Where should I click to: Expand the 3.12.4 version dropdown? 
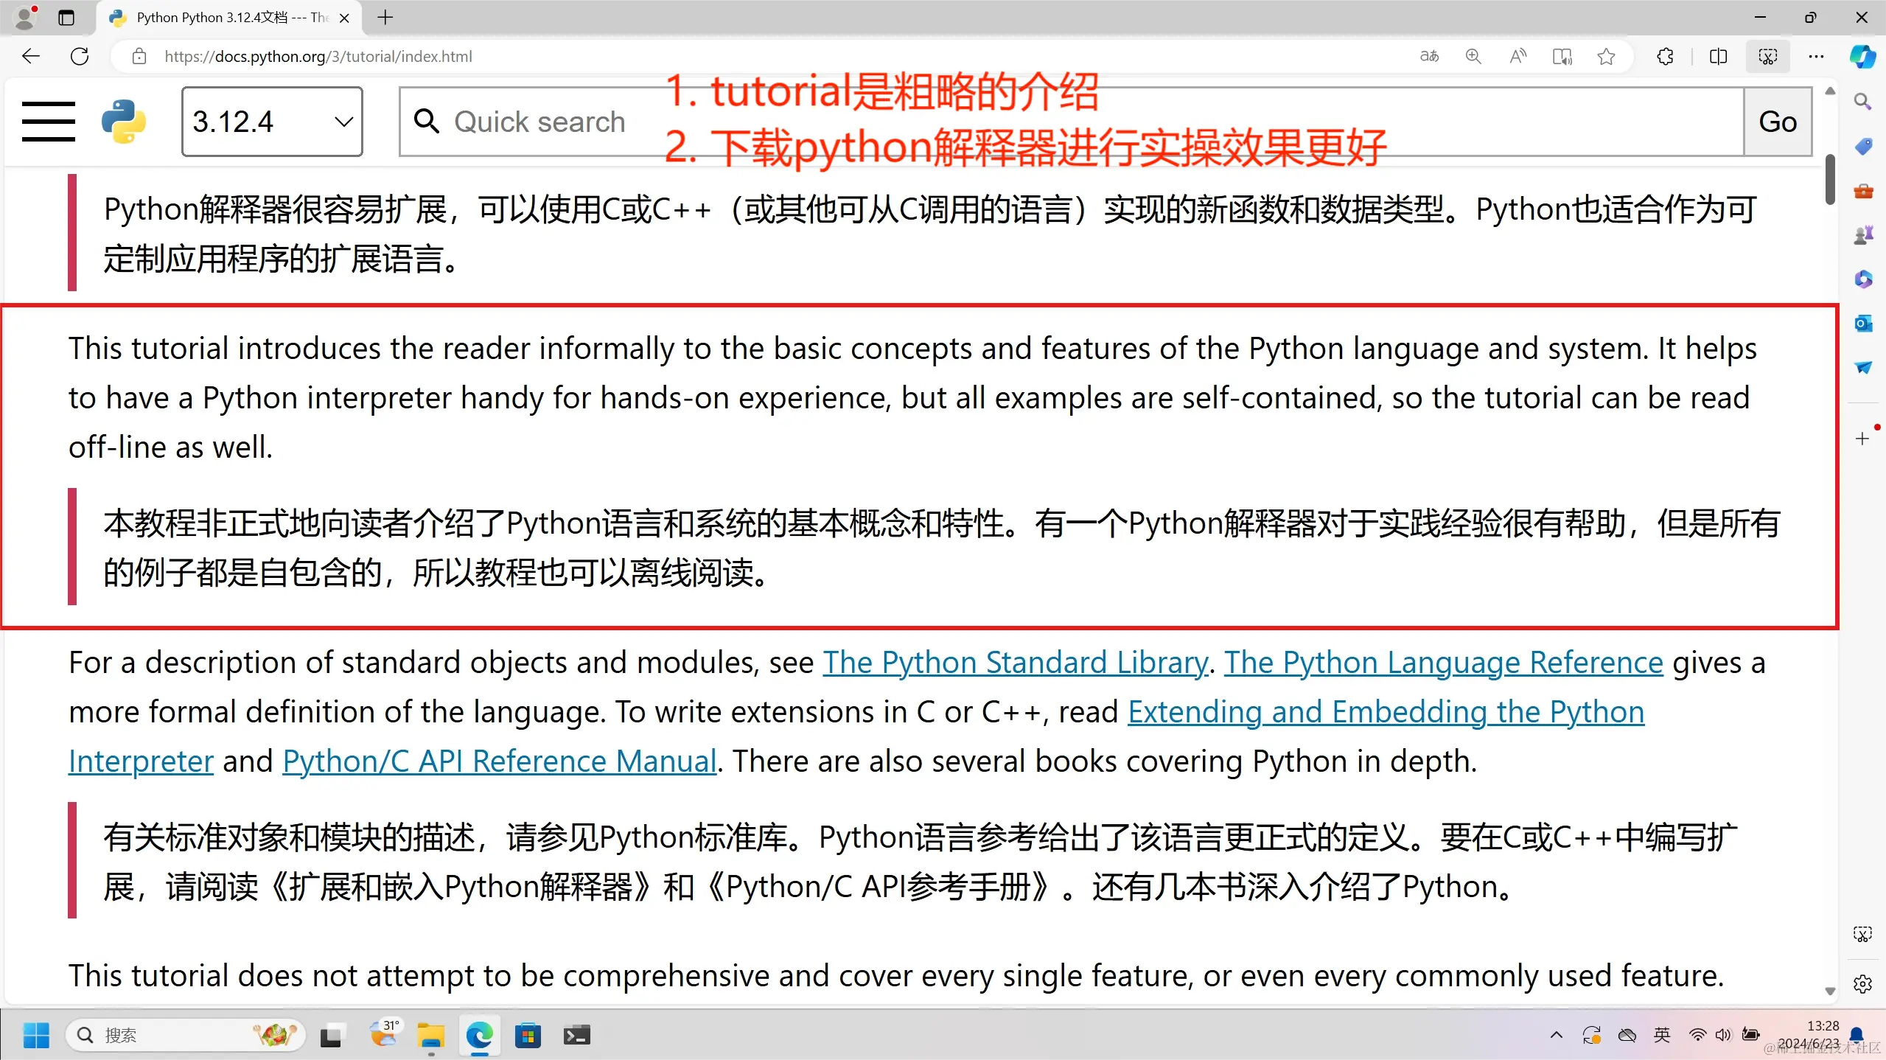(x=272, y=122)
